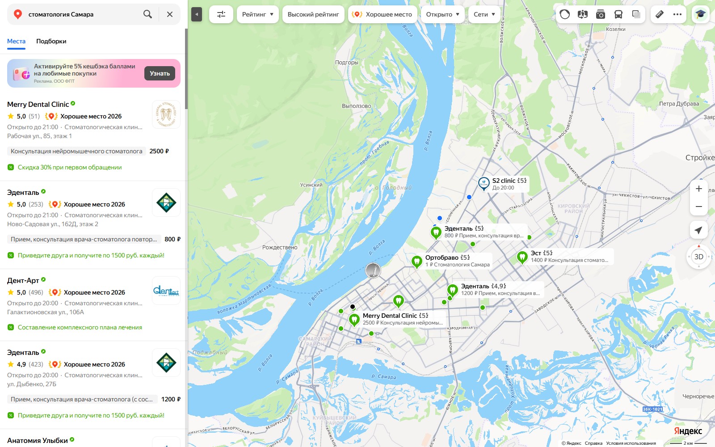Click address ул. Дыбенко, 27Б

(32, 384)
